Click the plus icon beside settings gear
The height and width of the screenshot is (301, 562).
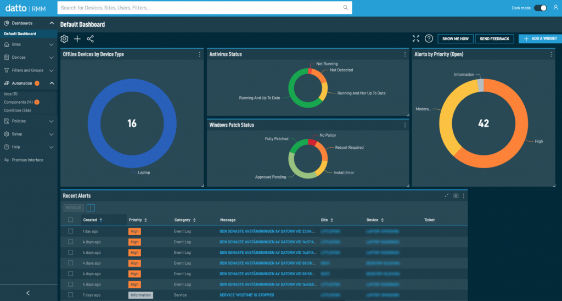pos(77,39)
